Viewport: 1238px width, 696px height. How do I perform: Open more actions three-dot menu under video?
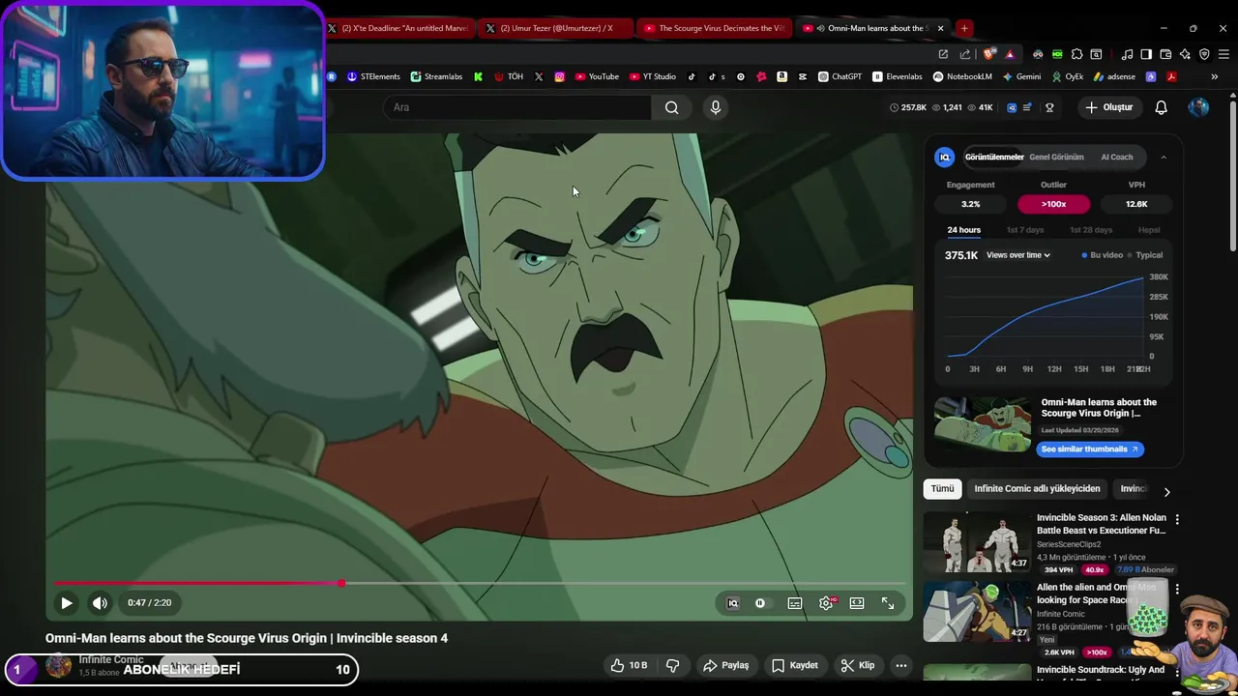pos(901,665)
